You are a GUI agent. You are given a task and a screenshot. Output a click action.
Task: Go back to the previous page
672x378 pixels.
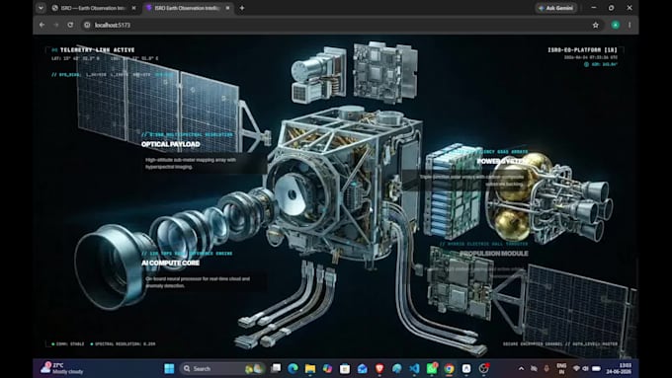pos(42,25)
